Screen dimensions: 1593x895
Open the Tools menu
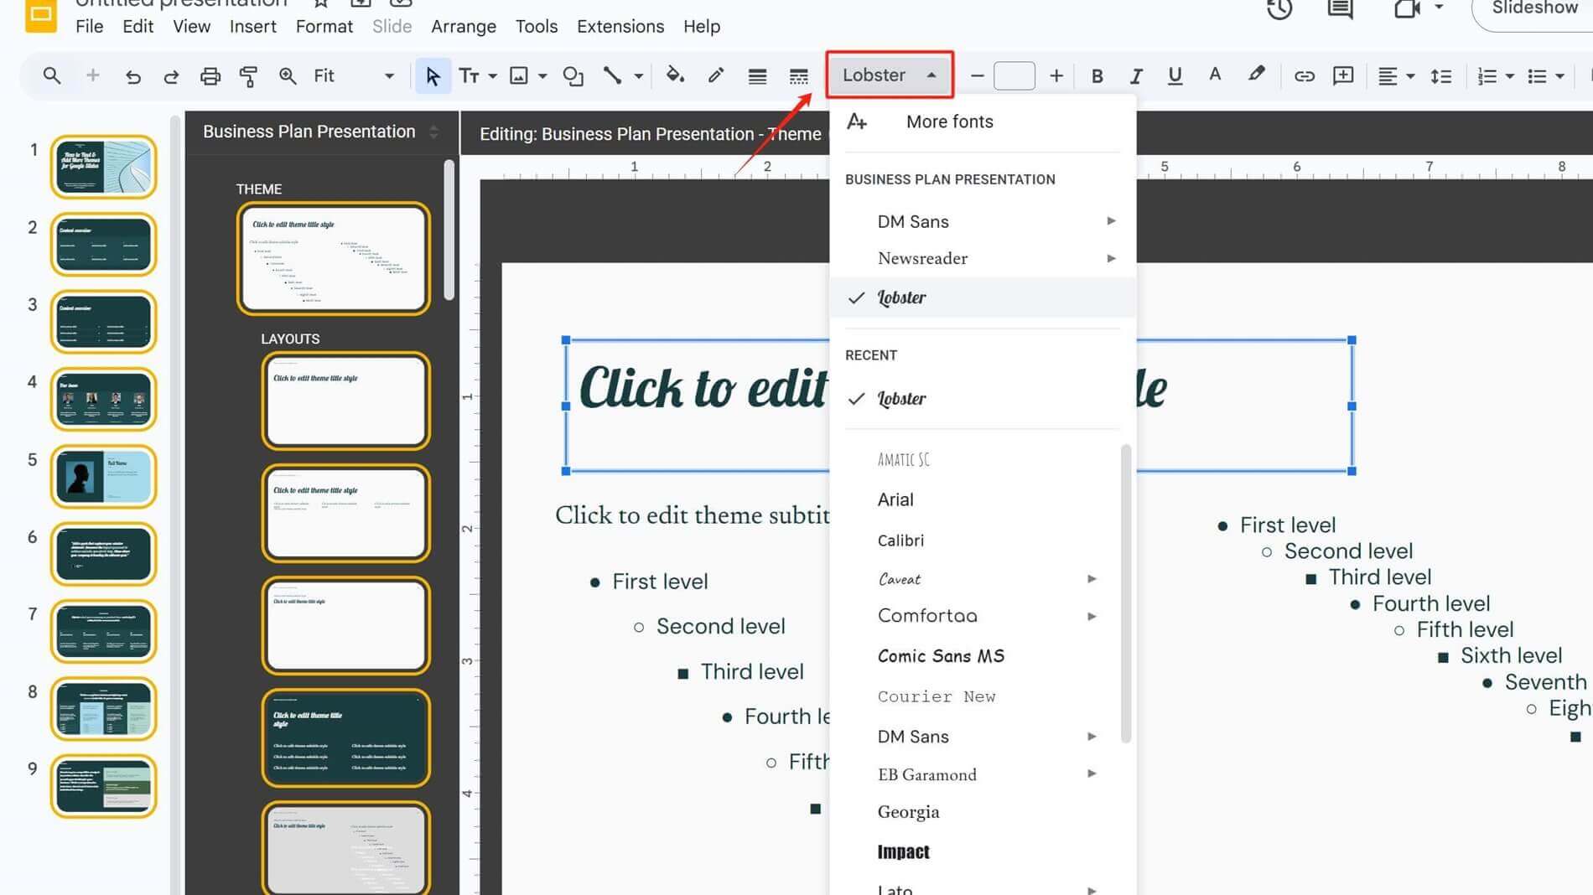click(537, 27)
